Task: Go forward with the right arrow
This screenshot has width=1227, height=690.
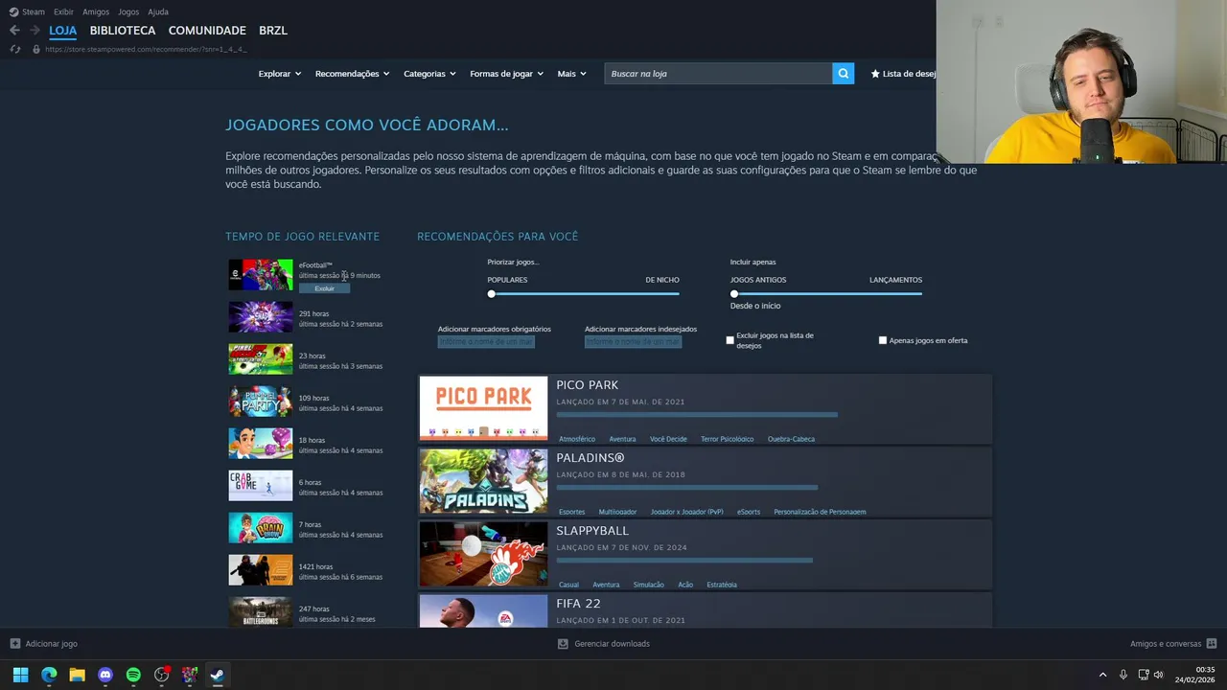Action: [x=35, y=31]
